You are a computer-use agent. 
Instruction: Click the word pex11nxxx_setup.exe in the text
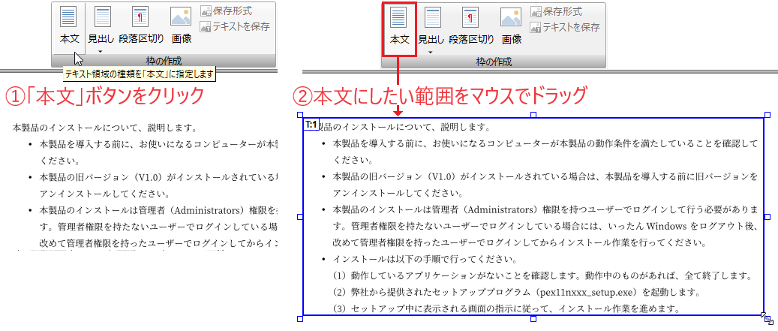[x=585, y=292]
